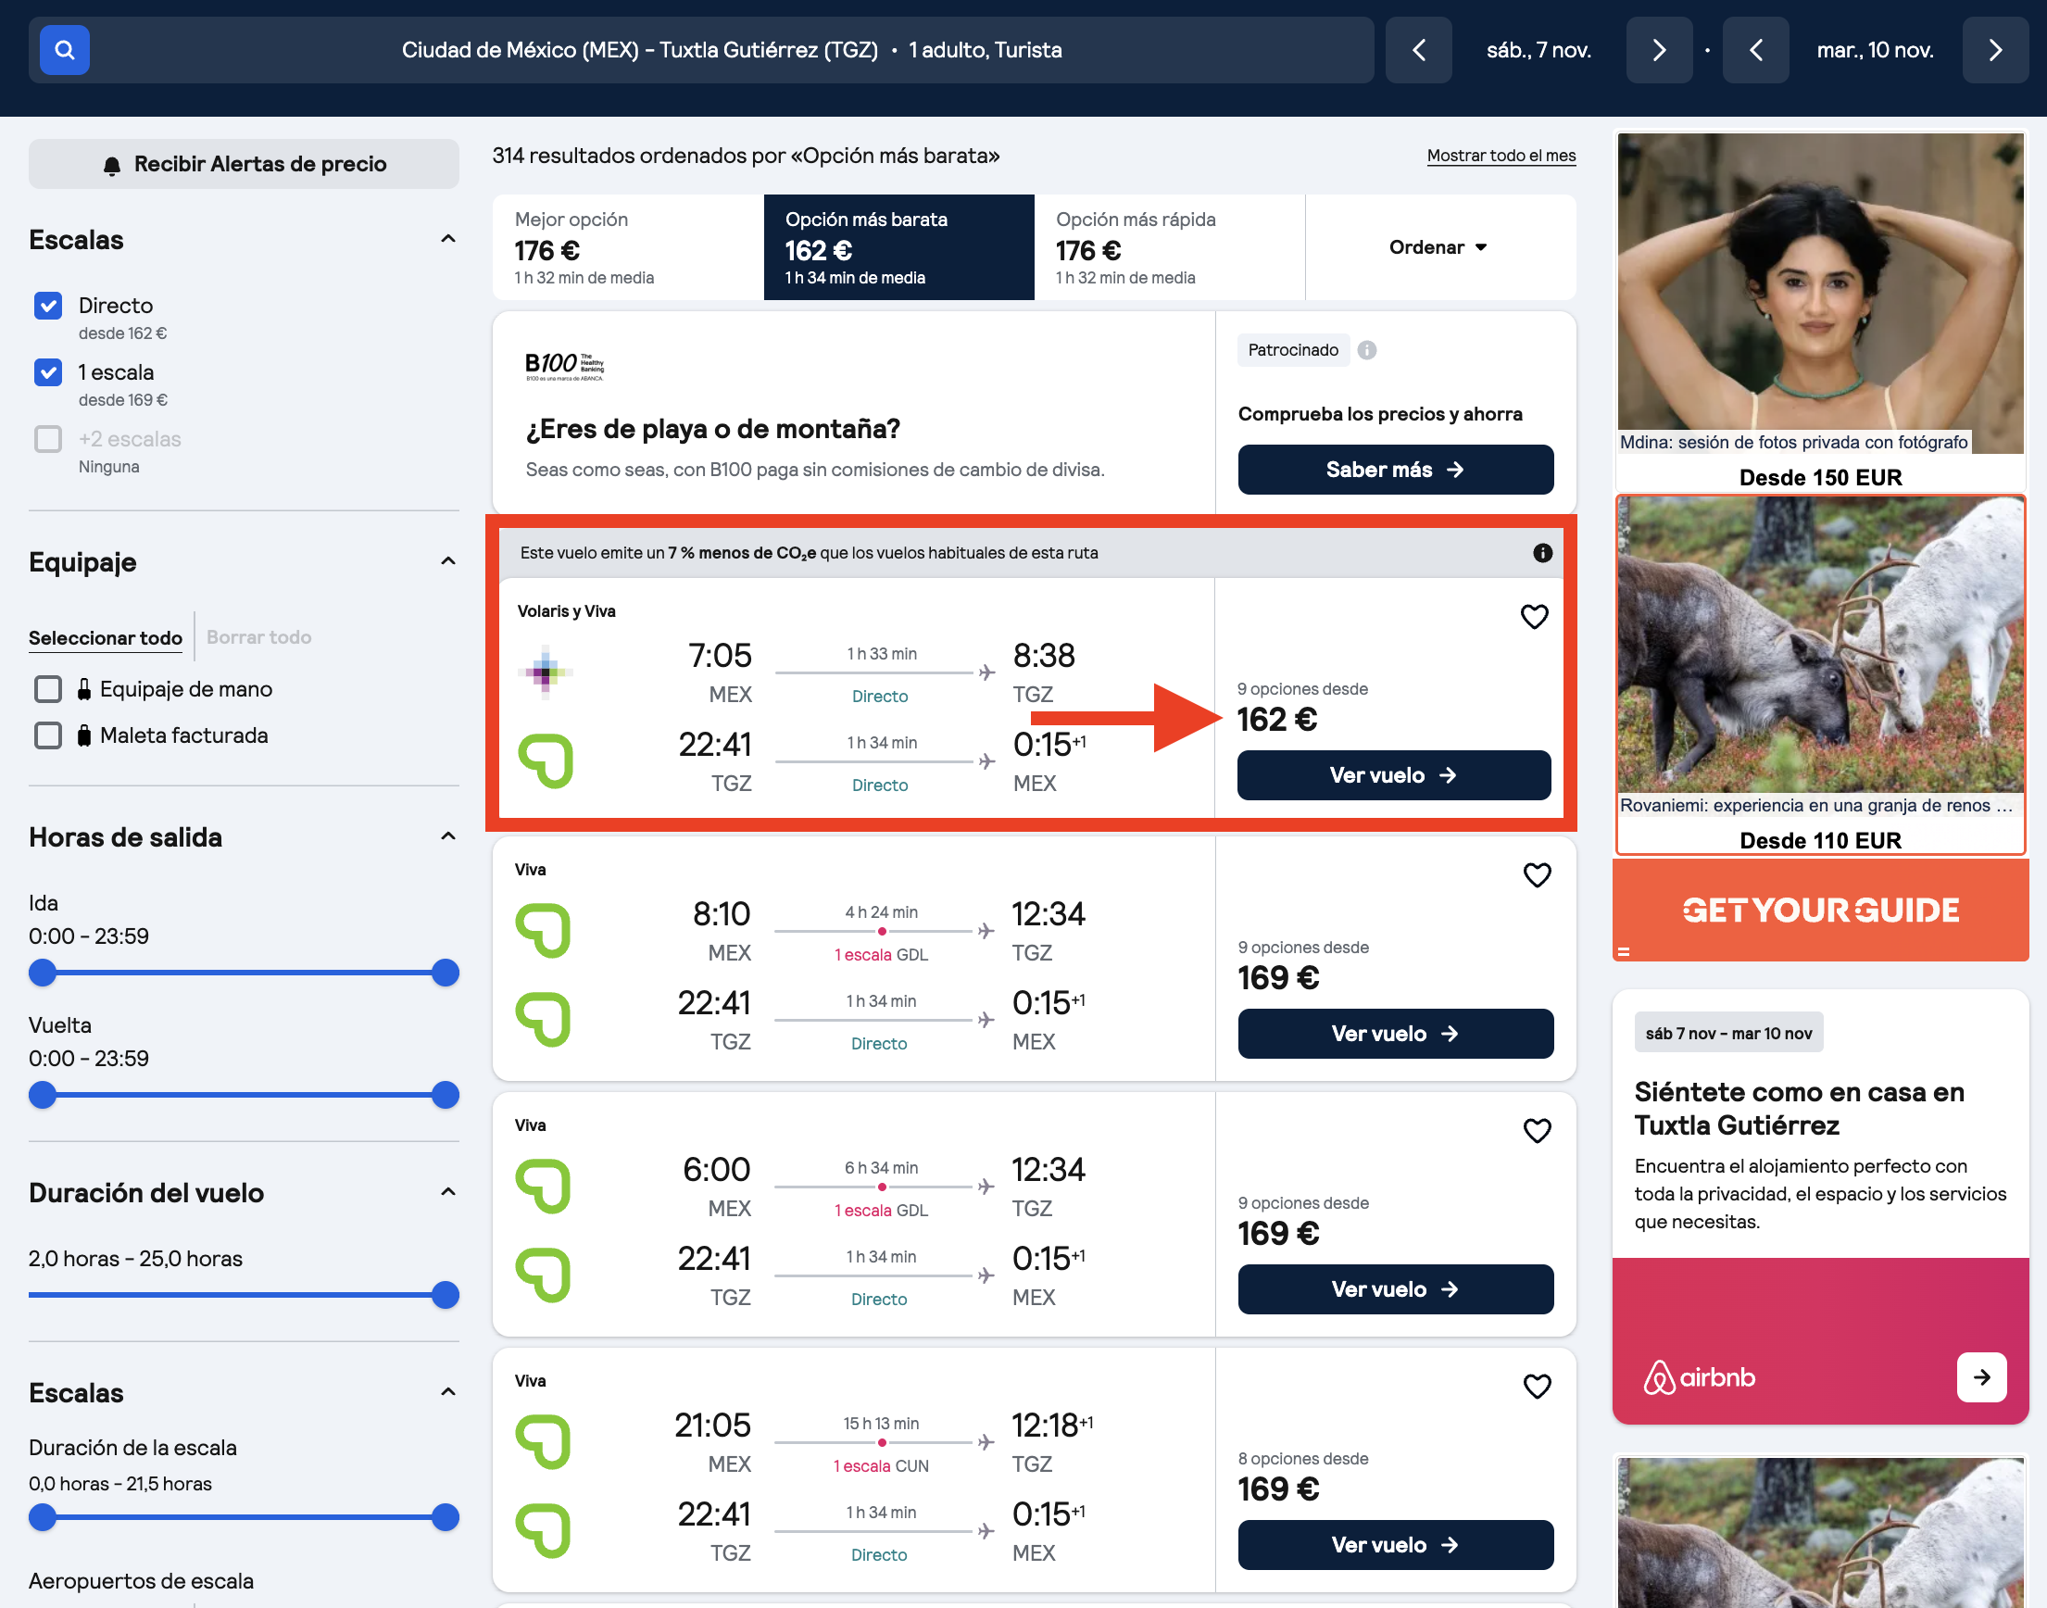Click Seleccionar todo baggage link
Viewport: 2047px width, 1608px height.
coord(106,637)
